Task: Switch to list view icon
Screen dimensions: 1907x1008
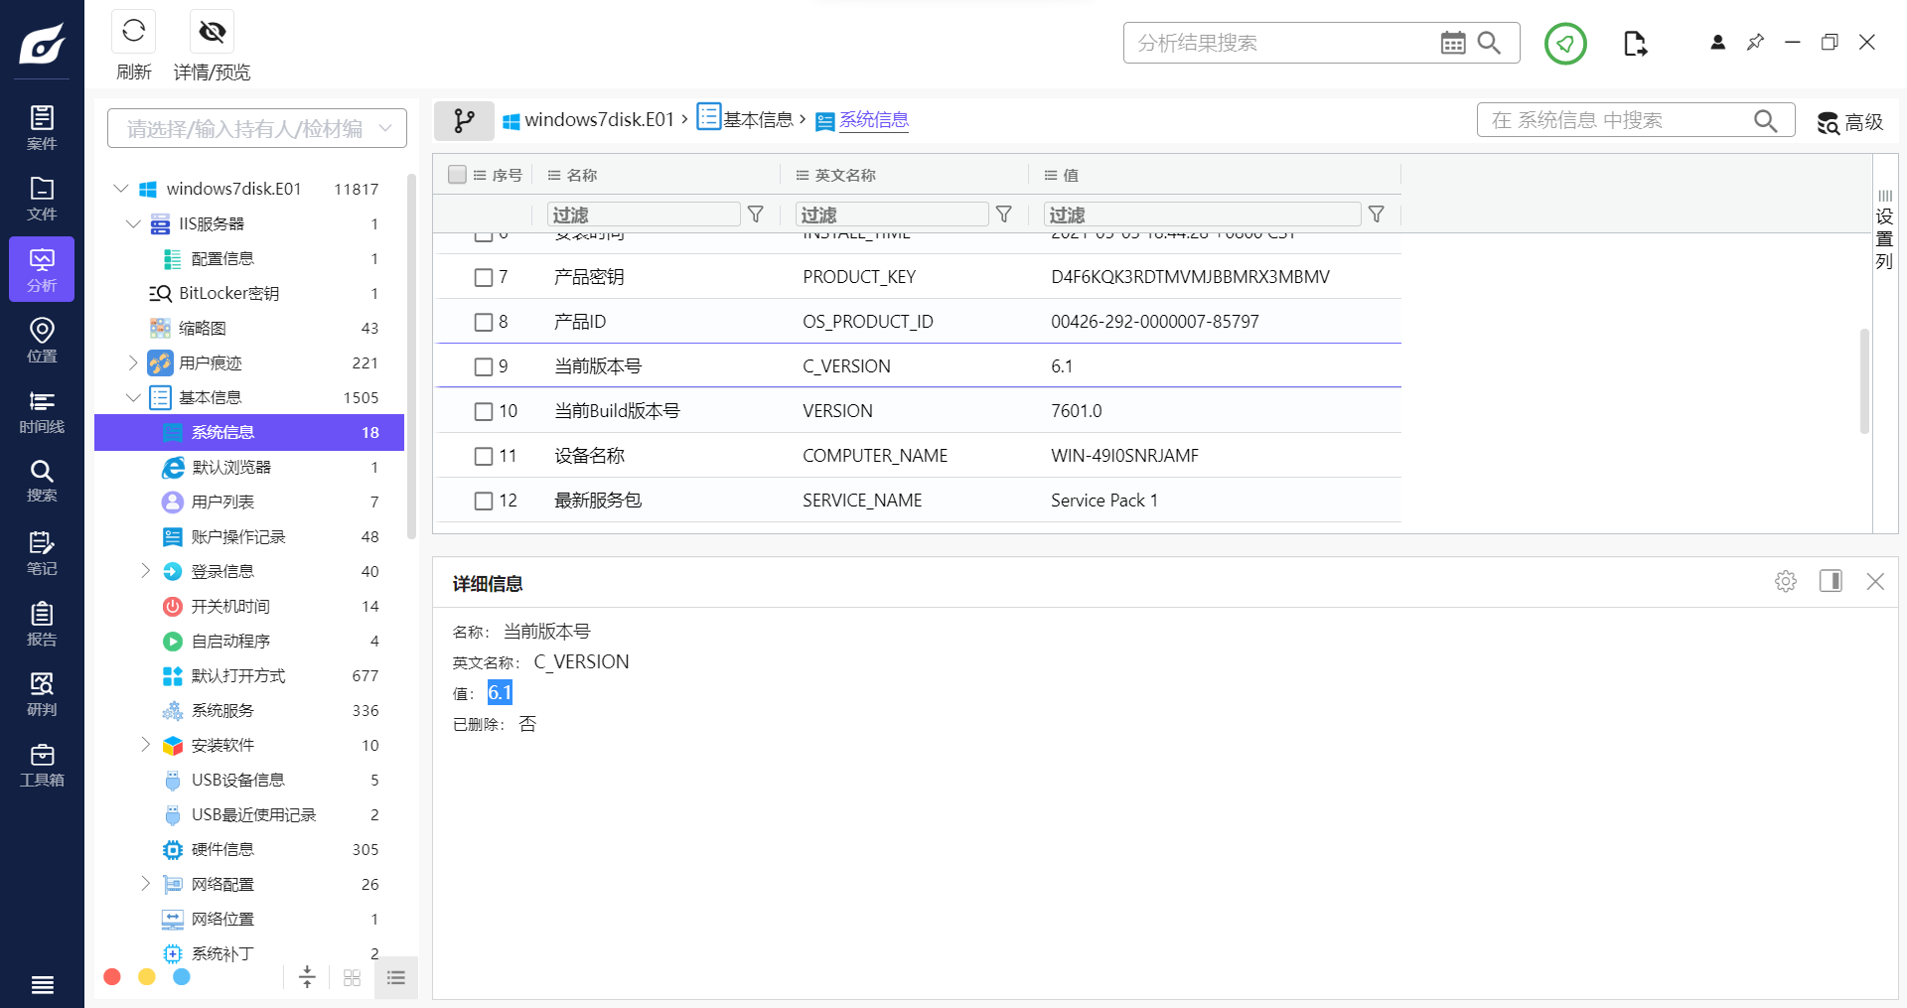Action: [x=396, y=978]
